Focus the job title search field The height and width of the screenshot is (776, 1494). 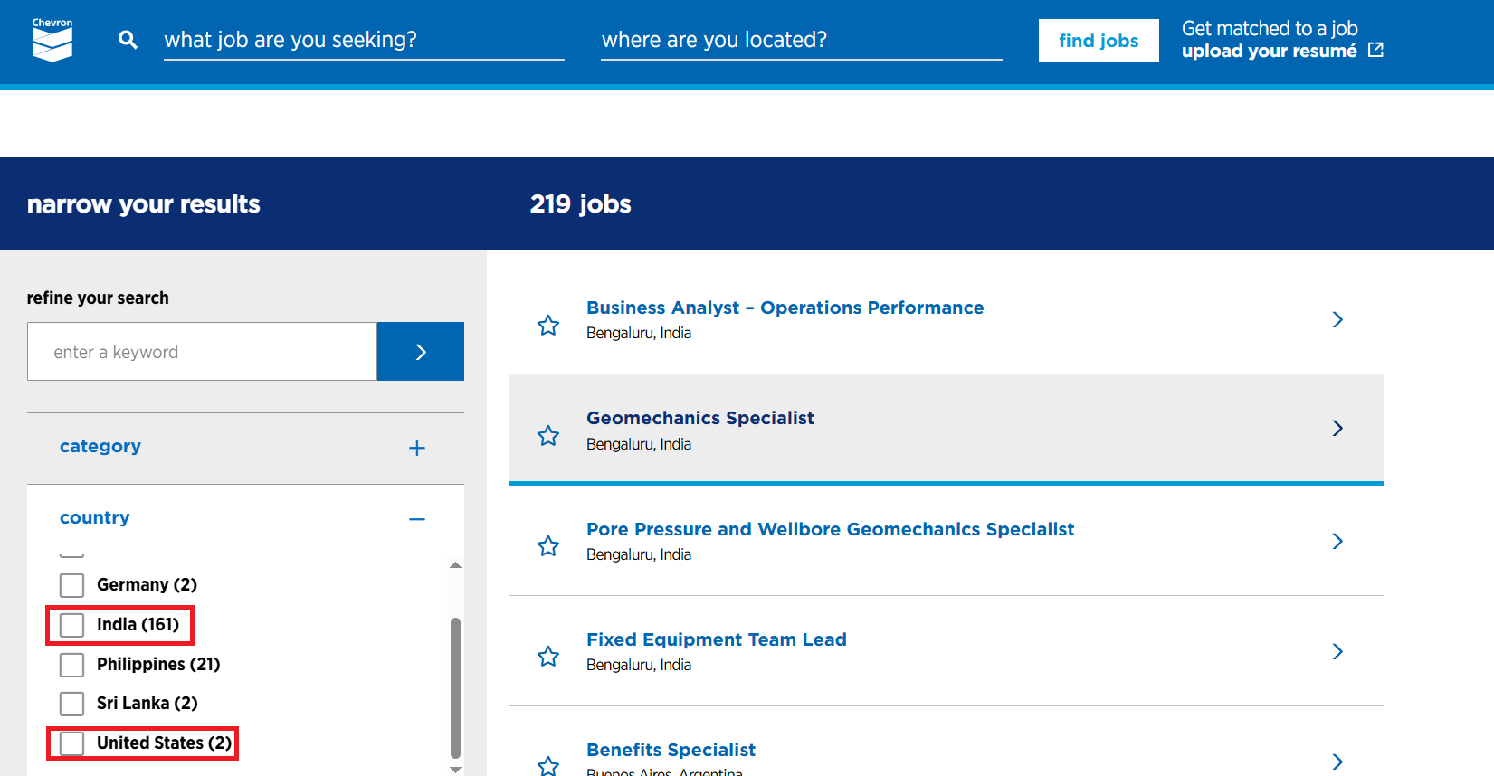[x=364, y=40]
